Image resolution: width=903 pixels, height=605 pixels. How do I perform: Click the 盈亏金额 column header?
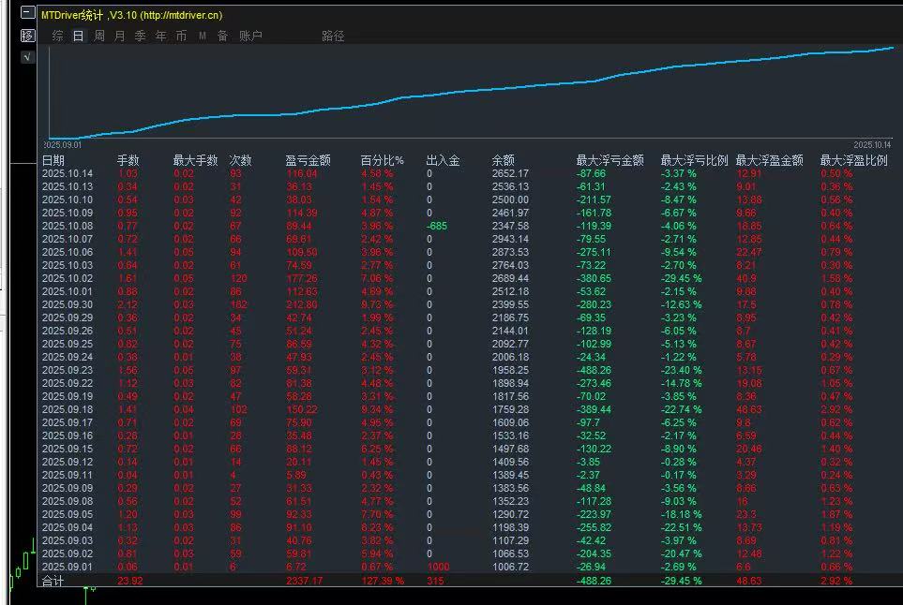308,160
